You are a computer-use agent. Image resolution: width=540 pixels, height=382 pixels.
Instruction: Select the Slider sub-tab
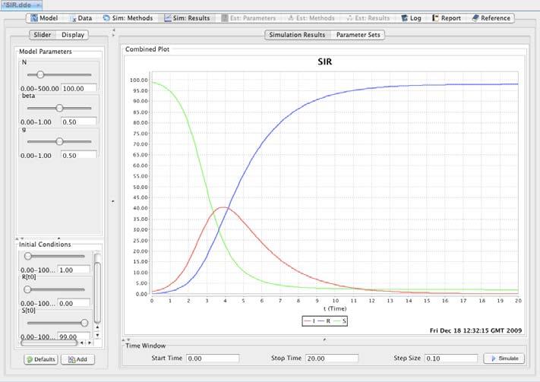point(42,35)
